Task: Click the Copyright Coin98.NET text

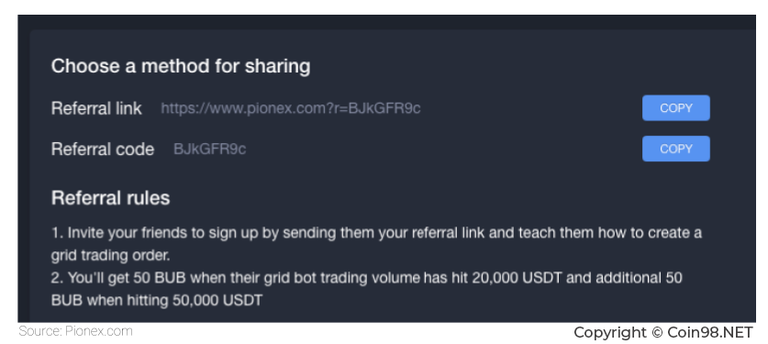Action: [663, 333]
